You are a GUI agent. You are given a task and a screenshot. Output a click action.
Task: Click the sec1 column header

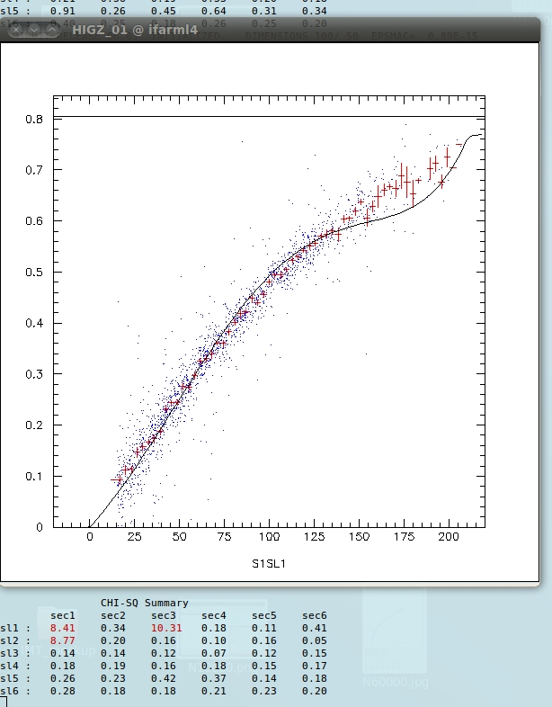[x=64, y=614]
